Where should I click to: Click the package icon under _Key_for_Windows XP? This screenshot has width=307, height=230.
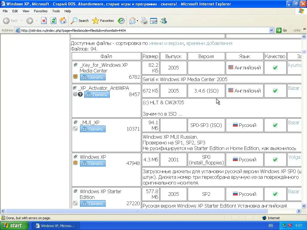pyautogui.click(x=75, y=76)
